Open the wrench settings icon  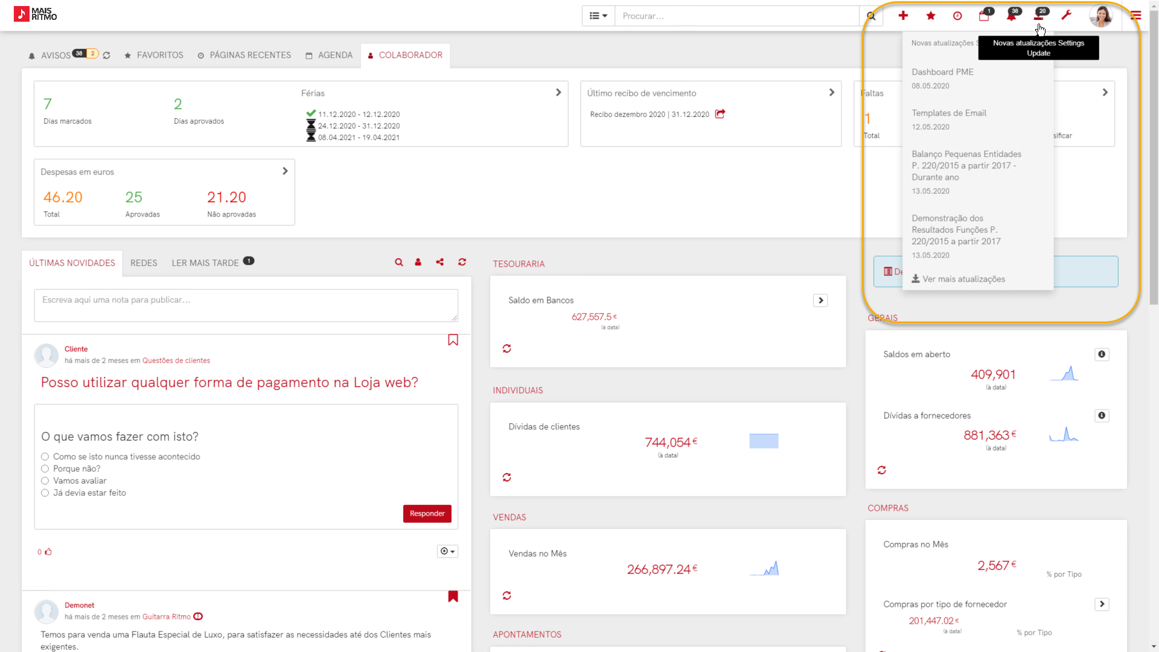(1067, 16)
